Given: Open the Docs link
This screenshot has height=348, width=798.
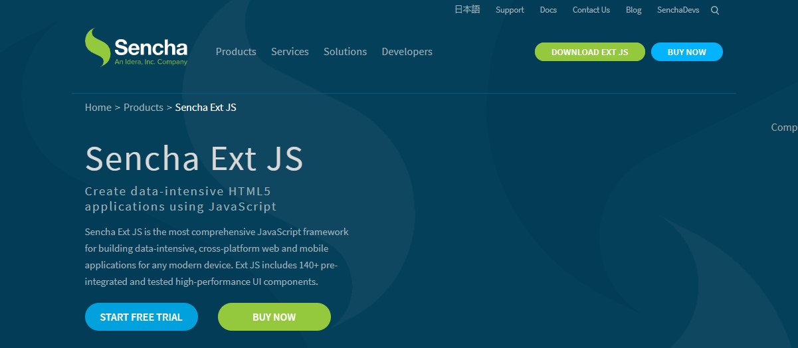Looking at the screenshot, I should point(548,10).
